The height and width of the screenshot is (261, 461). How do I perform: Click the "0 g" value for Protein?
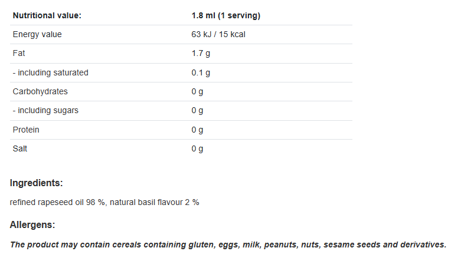[197, 130]
